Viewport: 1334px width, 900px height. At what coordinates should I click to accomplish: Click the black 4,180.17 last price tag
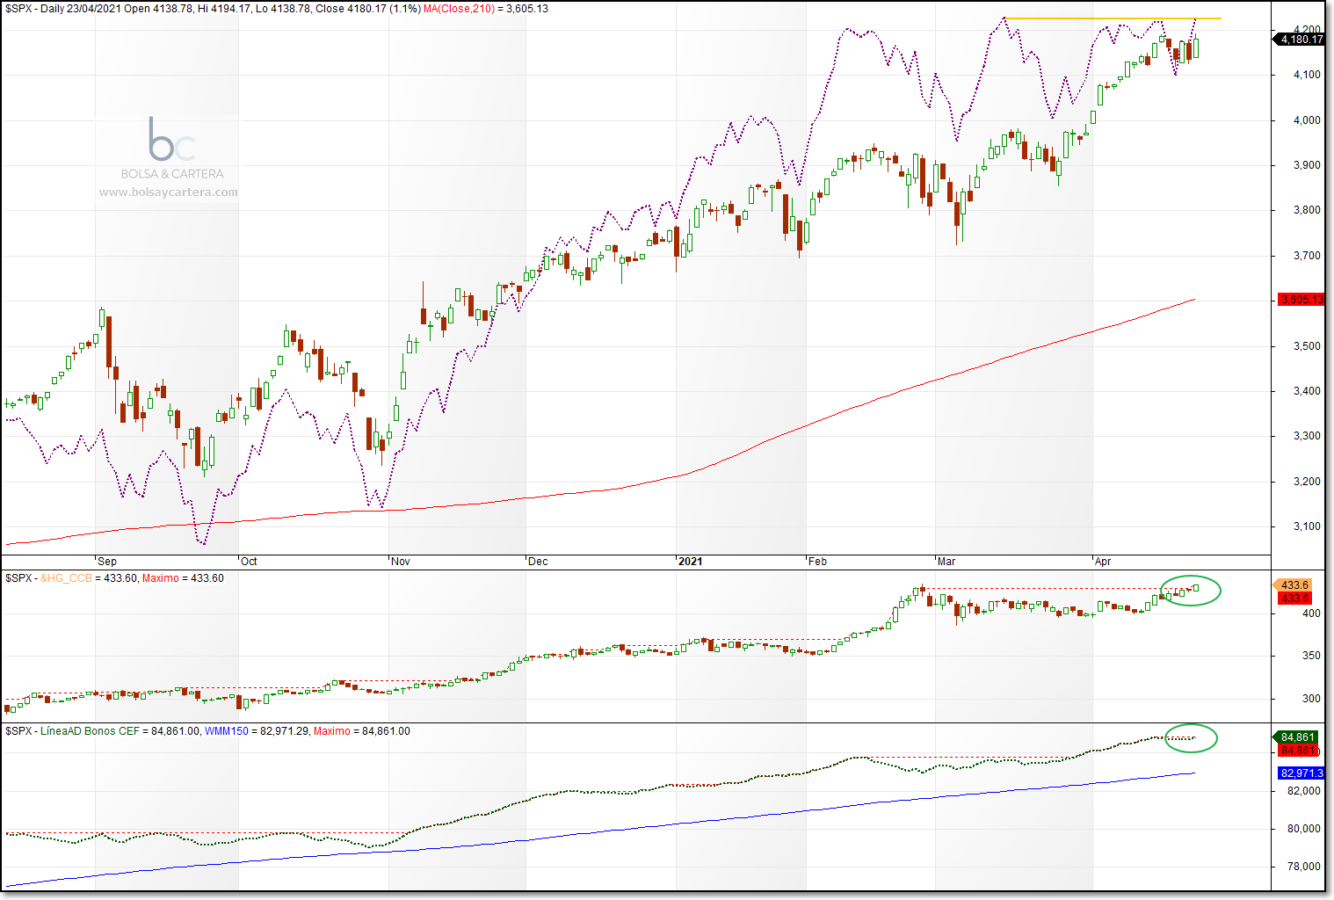tap(1298, 40)
